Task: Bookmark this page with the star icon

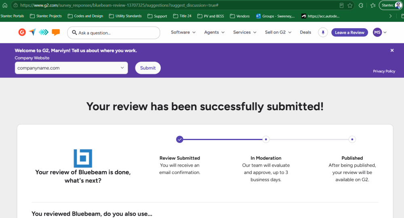Action: tap(350, 5)
